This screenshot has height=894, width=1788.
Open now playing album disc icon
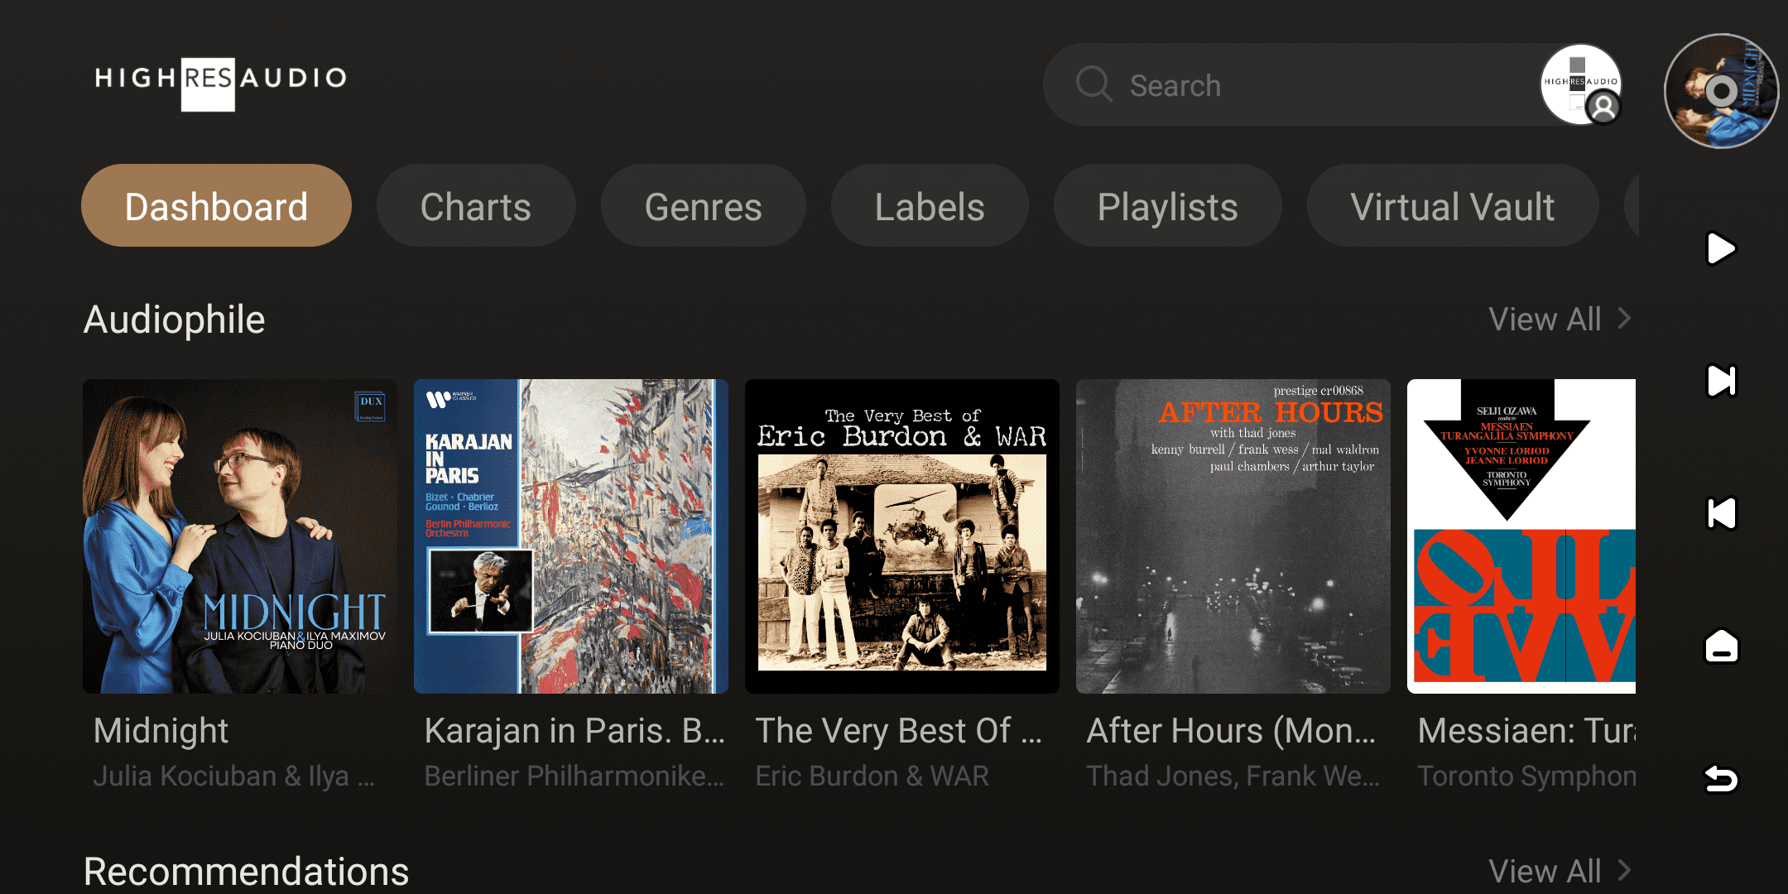point(1721,91)
